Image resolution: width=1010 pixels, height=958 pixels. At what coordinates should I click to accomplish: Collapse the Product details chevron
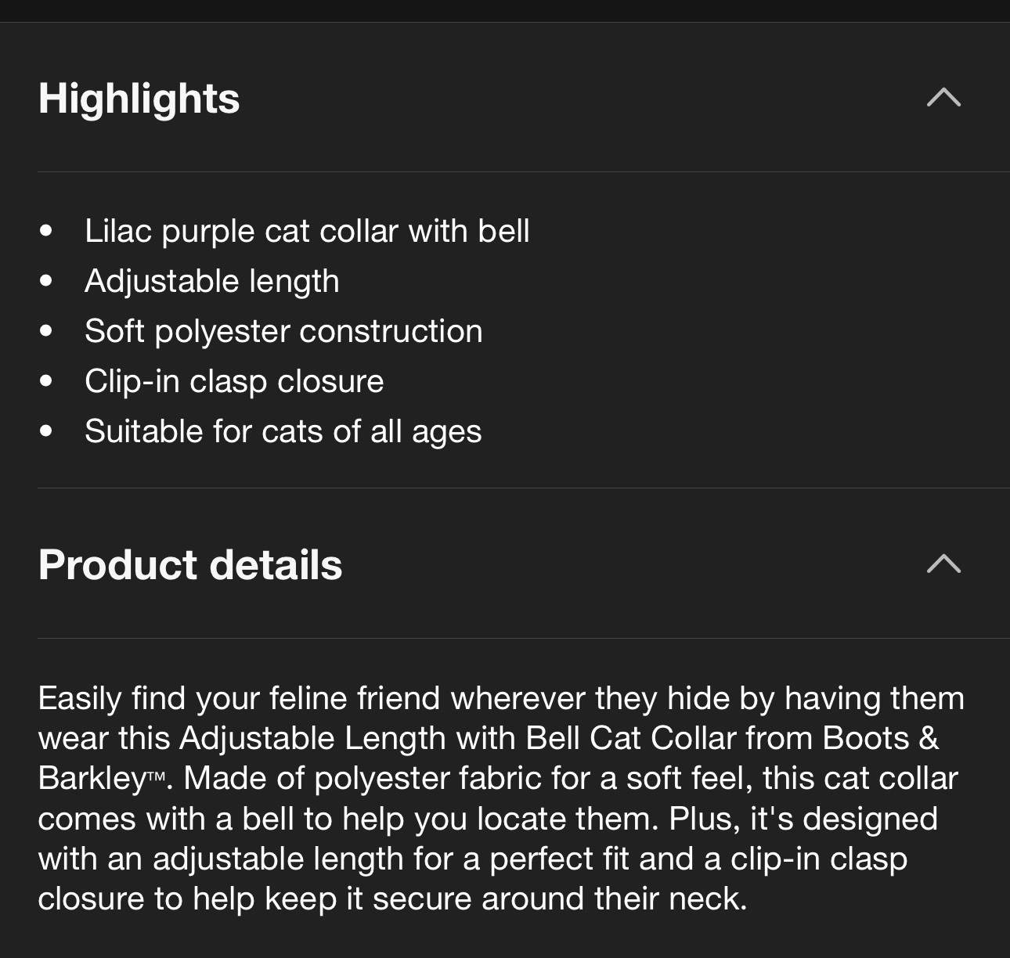(x=943, y=564)
